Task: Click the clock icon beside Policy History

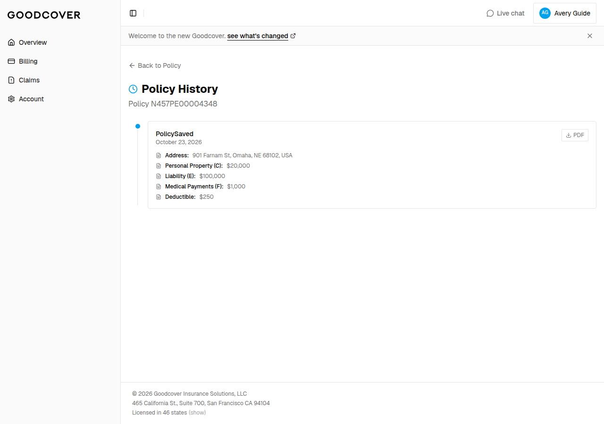Action: tap(133, 89)
